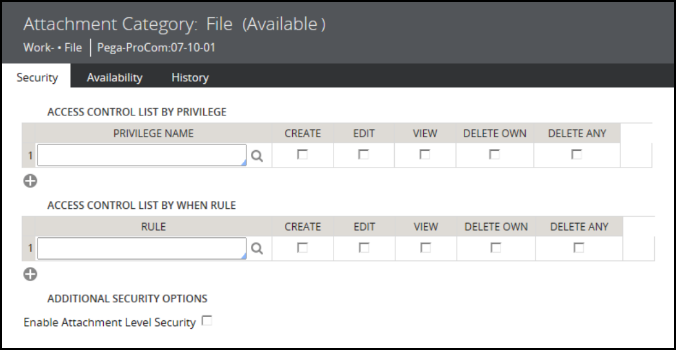This screenshot has width=676, height=350.
Task: Check Edit in the privilege list row
Action: 364,155
